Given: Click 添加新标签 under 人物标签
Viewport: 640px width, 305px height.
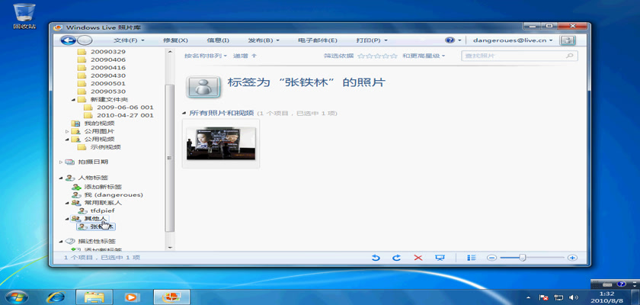Looking at the screenshot, I should (101, 187).
